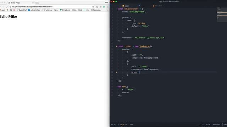Select the Router Props browser tab
Image resolution: width=227 pixels, height=127 pixels.
click(20, 3)
